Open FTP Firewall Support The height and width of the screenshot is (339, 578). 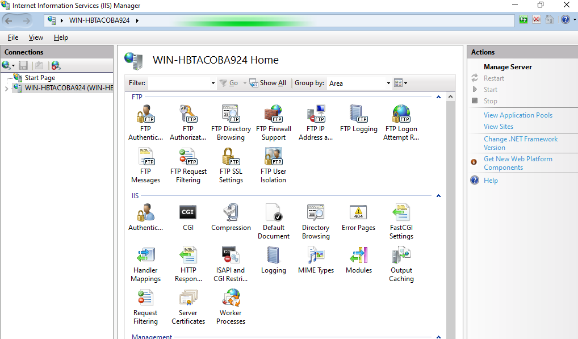[274, 123]
